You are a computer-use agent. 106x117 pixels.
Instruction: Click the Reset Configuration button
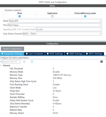coord(12,49)
